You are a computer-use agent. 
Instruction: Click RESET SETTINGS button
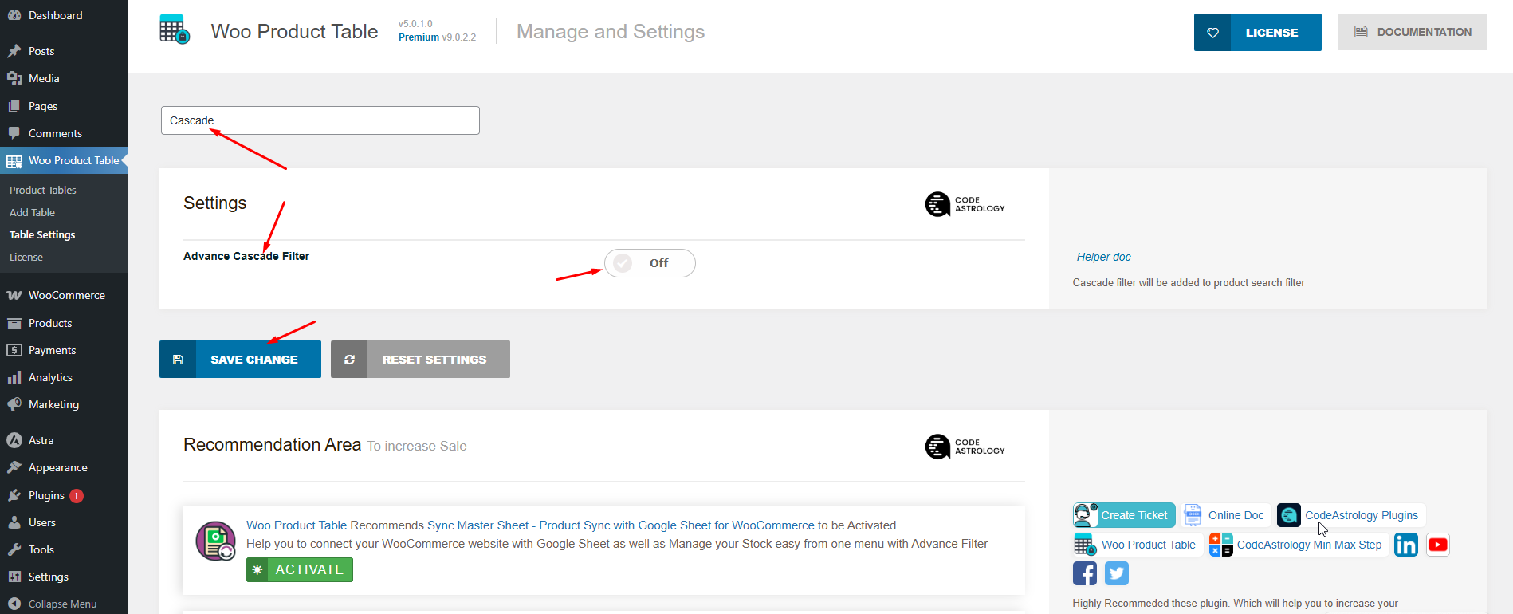coord(420,360)
